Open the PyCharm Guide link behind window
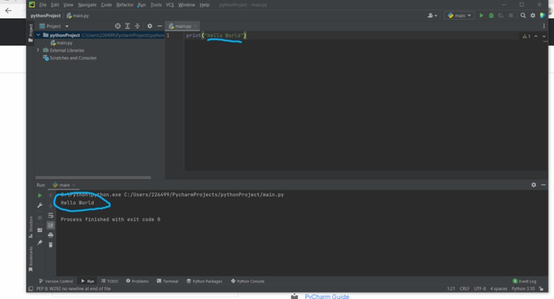The height and width of the screenshot is (299, 554). click(327, 296)
